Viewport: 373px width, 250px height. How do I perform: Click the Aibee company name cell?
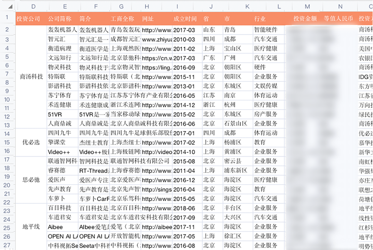click(x=63, y=227)
